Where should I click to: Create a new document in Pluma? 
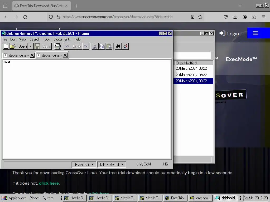(6, 46)
